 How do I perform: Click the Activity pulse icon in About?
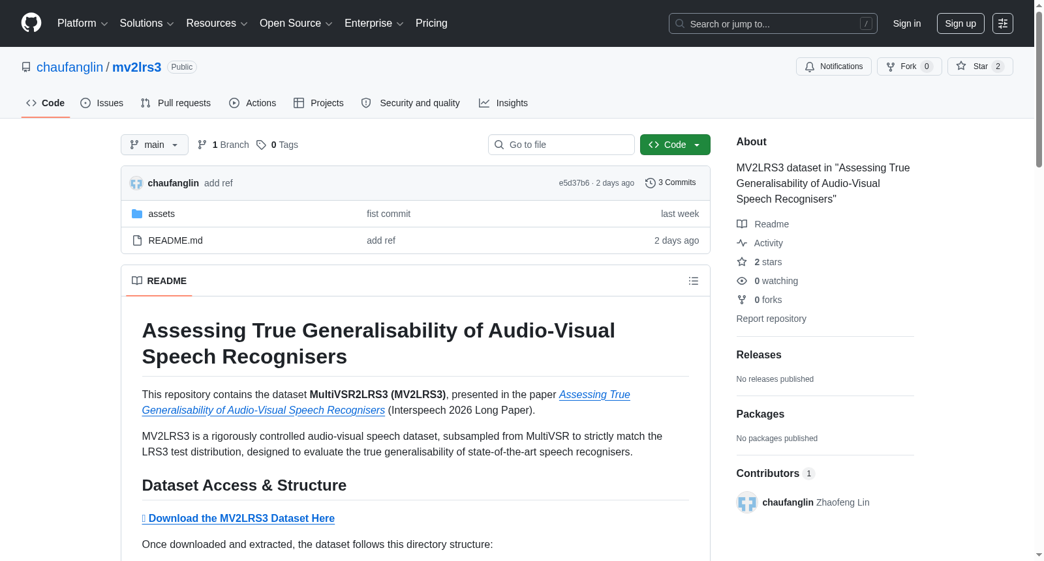742,243
